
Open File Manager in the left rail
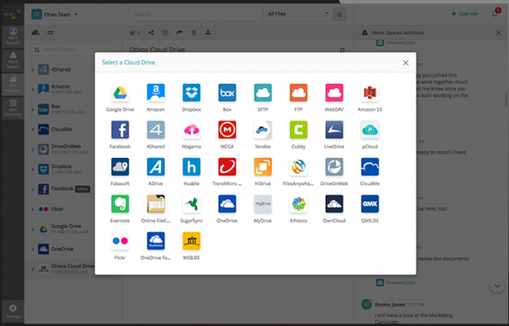point(13,84)
